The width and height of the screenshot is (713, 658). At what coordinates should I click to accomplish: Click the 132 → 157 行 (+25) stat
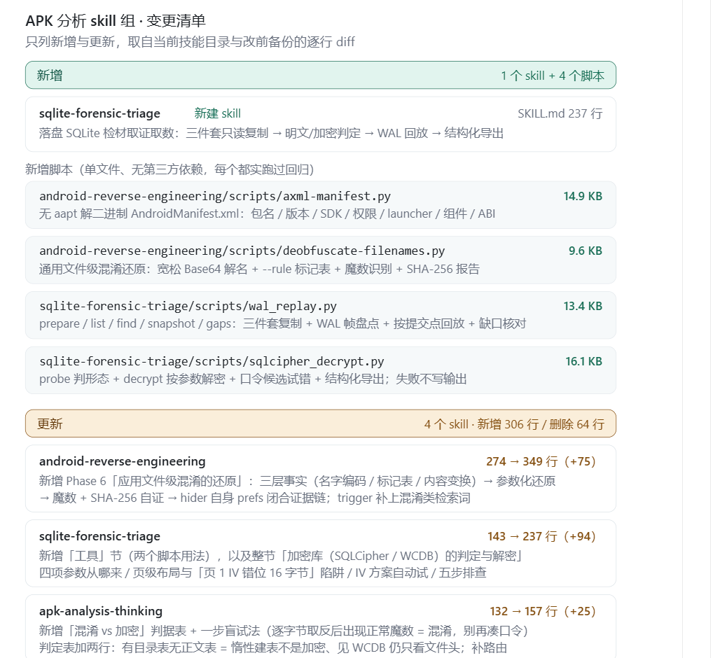pyautogui.click(x=543, y=611)
